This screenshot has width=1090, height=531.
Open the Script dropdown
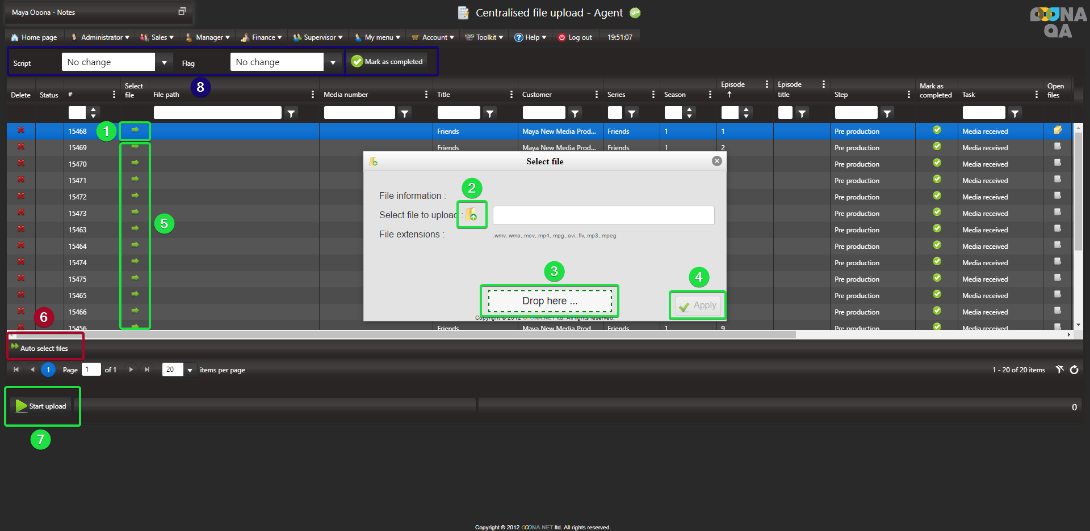coord(164,62)
